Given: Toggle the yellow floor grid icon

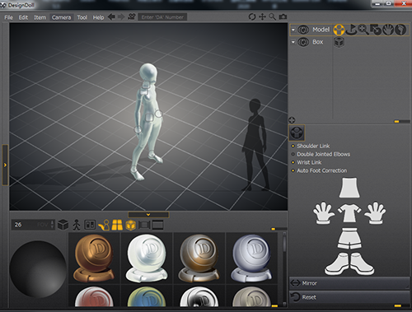Looking at the screenshot, I should pos(117,225).
